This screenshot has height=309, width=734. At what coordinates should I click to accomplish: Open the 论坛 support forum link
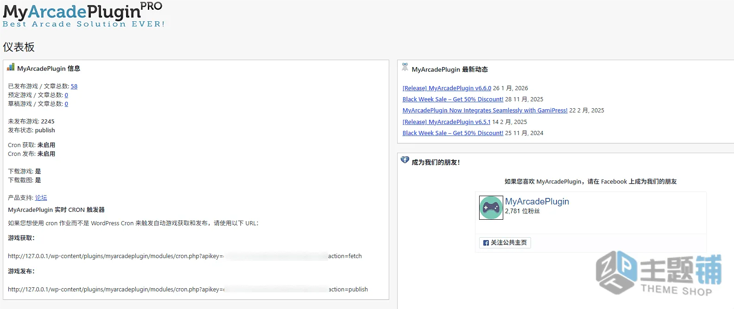pyautogui.click(x=41, y=198)
